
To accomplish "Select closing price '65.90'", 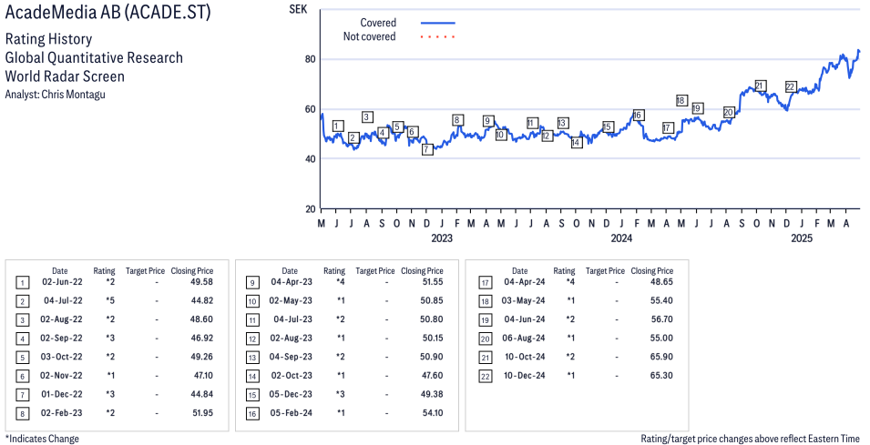I will (661, 357).
